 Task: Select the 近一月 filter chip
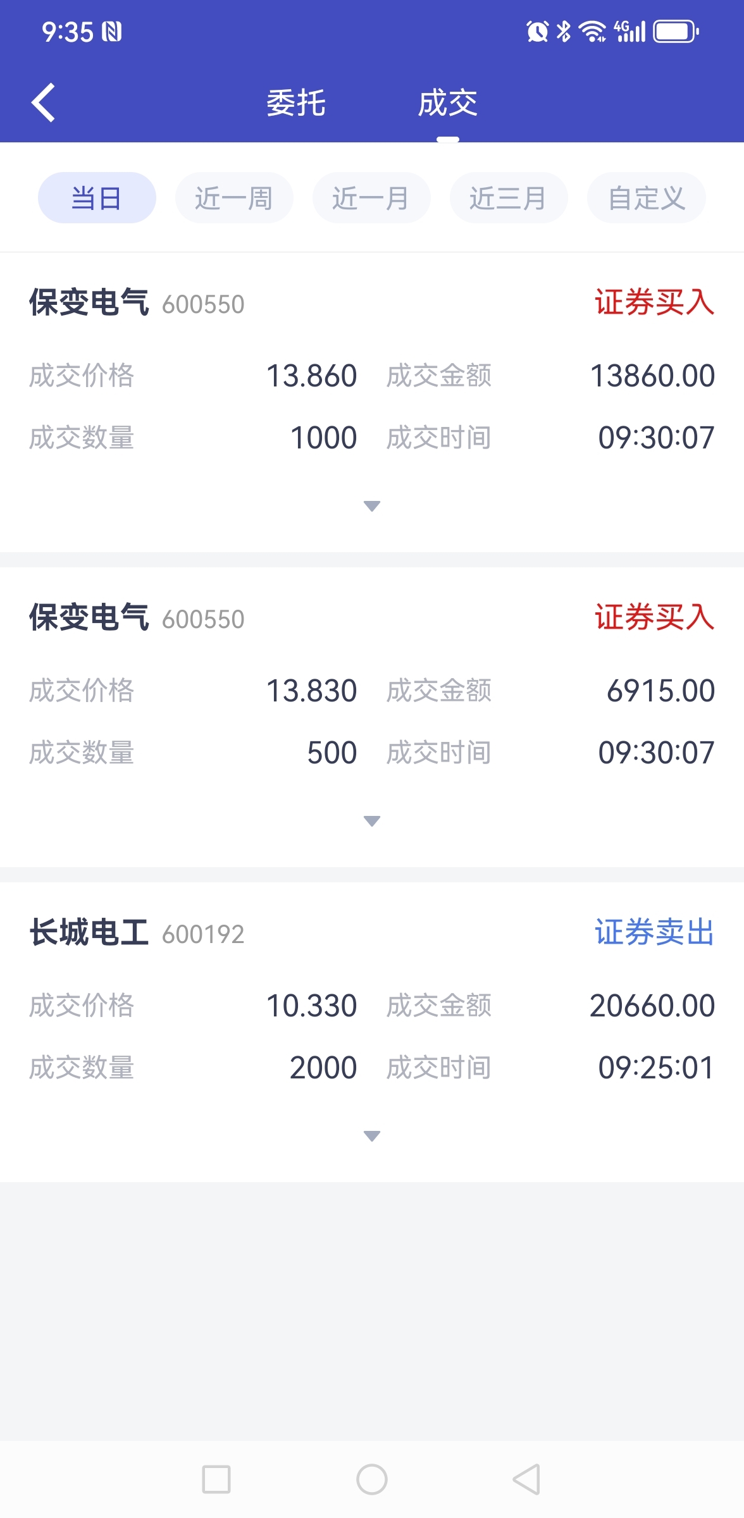[371, 198]
